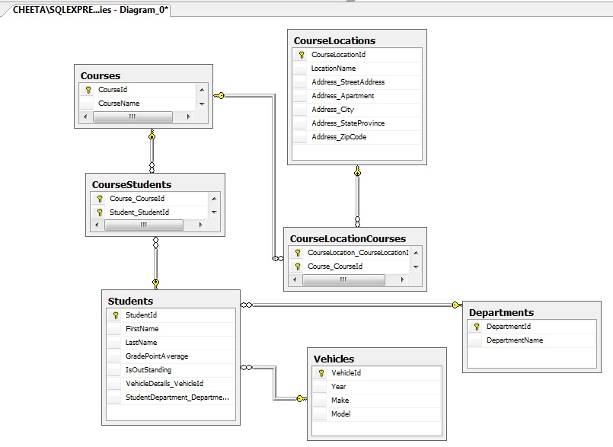Select infinity endpoint on Students-Departments relationship line
The width and height of the screenshot is (613, 447).
coord(247,305)
